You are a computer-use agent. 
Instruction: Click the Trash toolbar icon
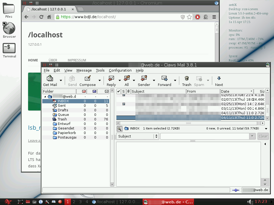(x=187, y=78)
